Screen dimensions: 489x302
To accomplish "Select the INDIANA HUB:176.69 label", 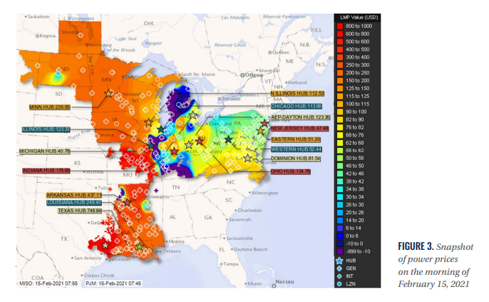I will (46, 171).
